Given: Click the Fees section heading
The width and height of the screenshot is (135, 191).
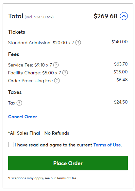Looking at the screenshot, I should pyautogui.click(x=14, y=54).
